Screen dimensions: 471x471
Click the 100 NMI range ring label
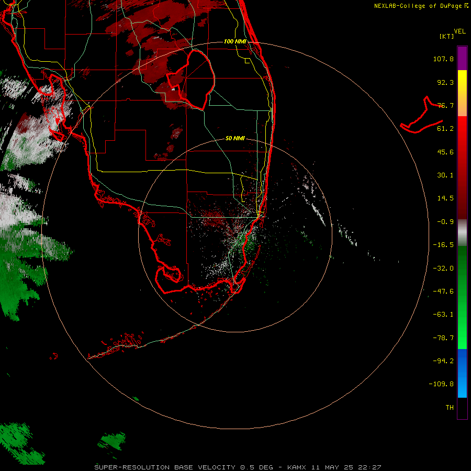point(235,41)
